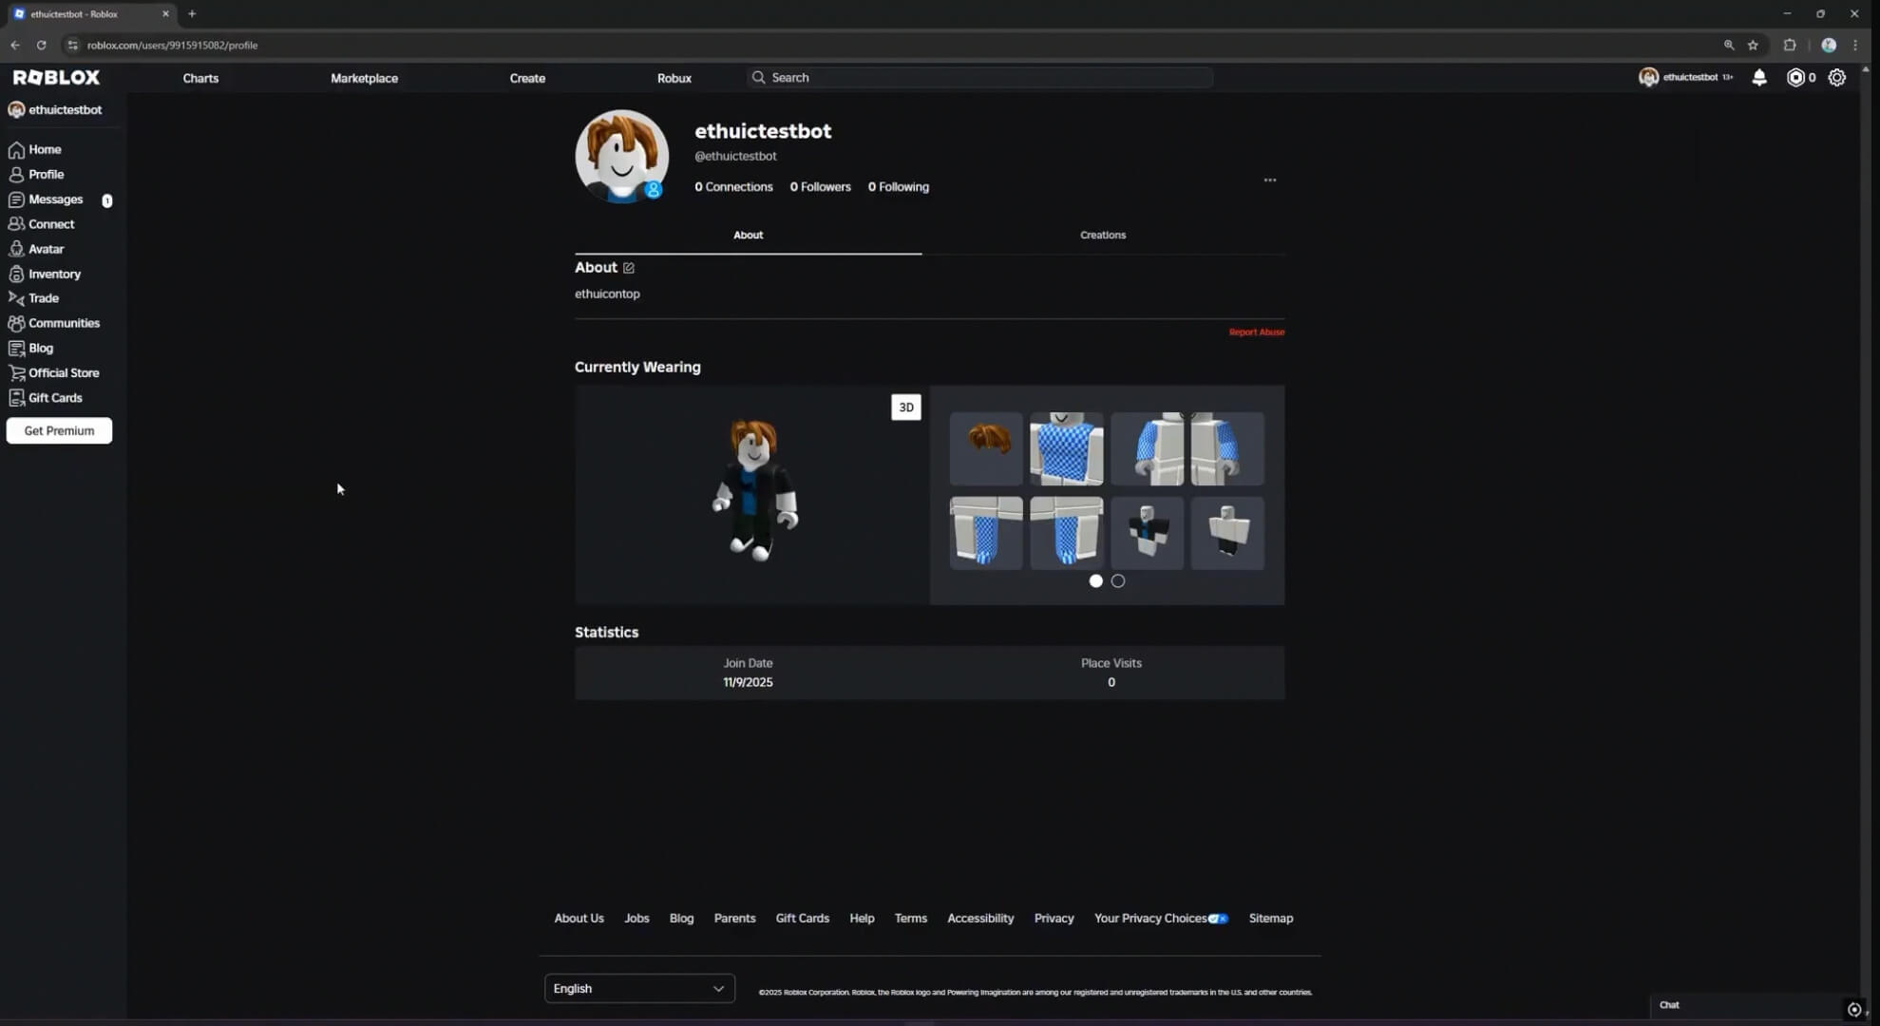Click the Roblox logo in the header

coord(56,78)
